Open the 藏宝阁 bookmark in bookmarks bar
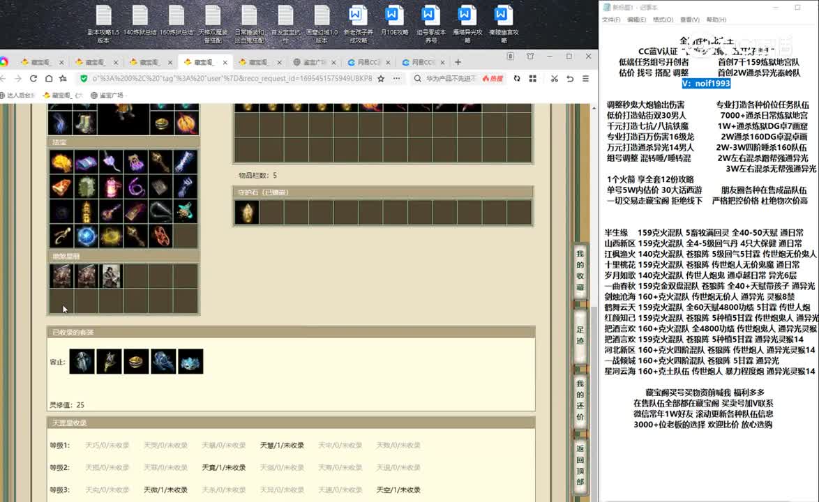The height and width of the screenshot is (502, 819). (x=62, y=96)
